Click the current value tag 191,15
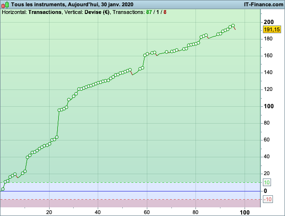The image size is (285, 216). pos(272,29)
